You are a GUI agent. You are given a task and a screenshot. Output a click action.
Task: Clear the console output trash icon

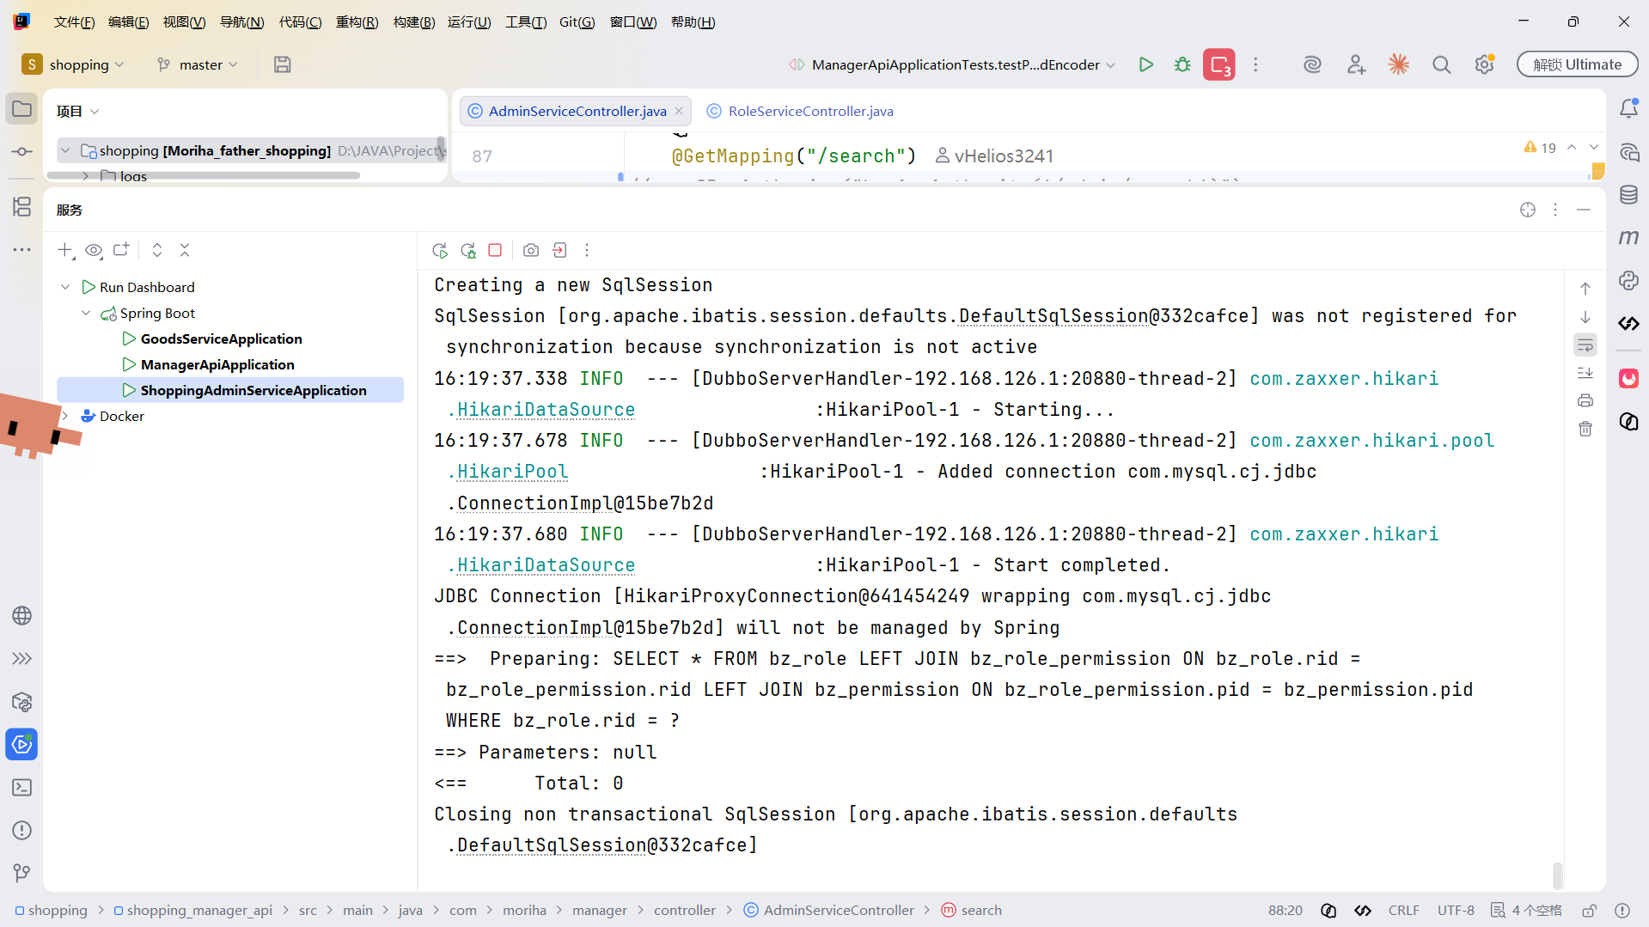1585,428
